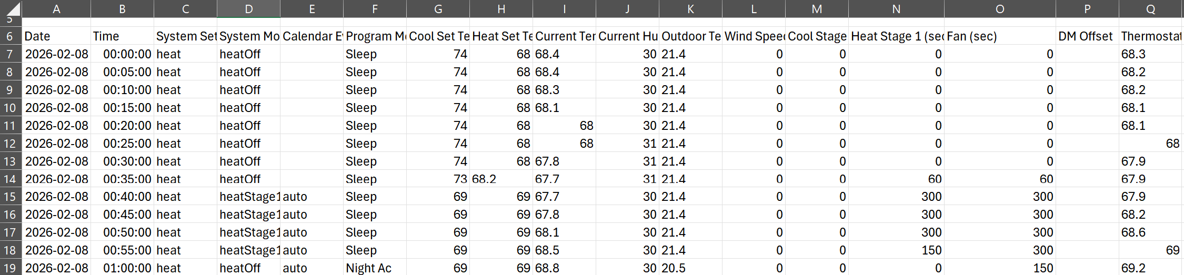This screenshot has width=1184, height=275.
Task: Click the "Fan (sec)" header cell
Action: 999,36
